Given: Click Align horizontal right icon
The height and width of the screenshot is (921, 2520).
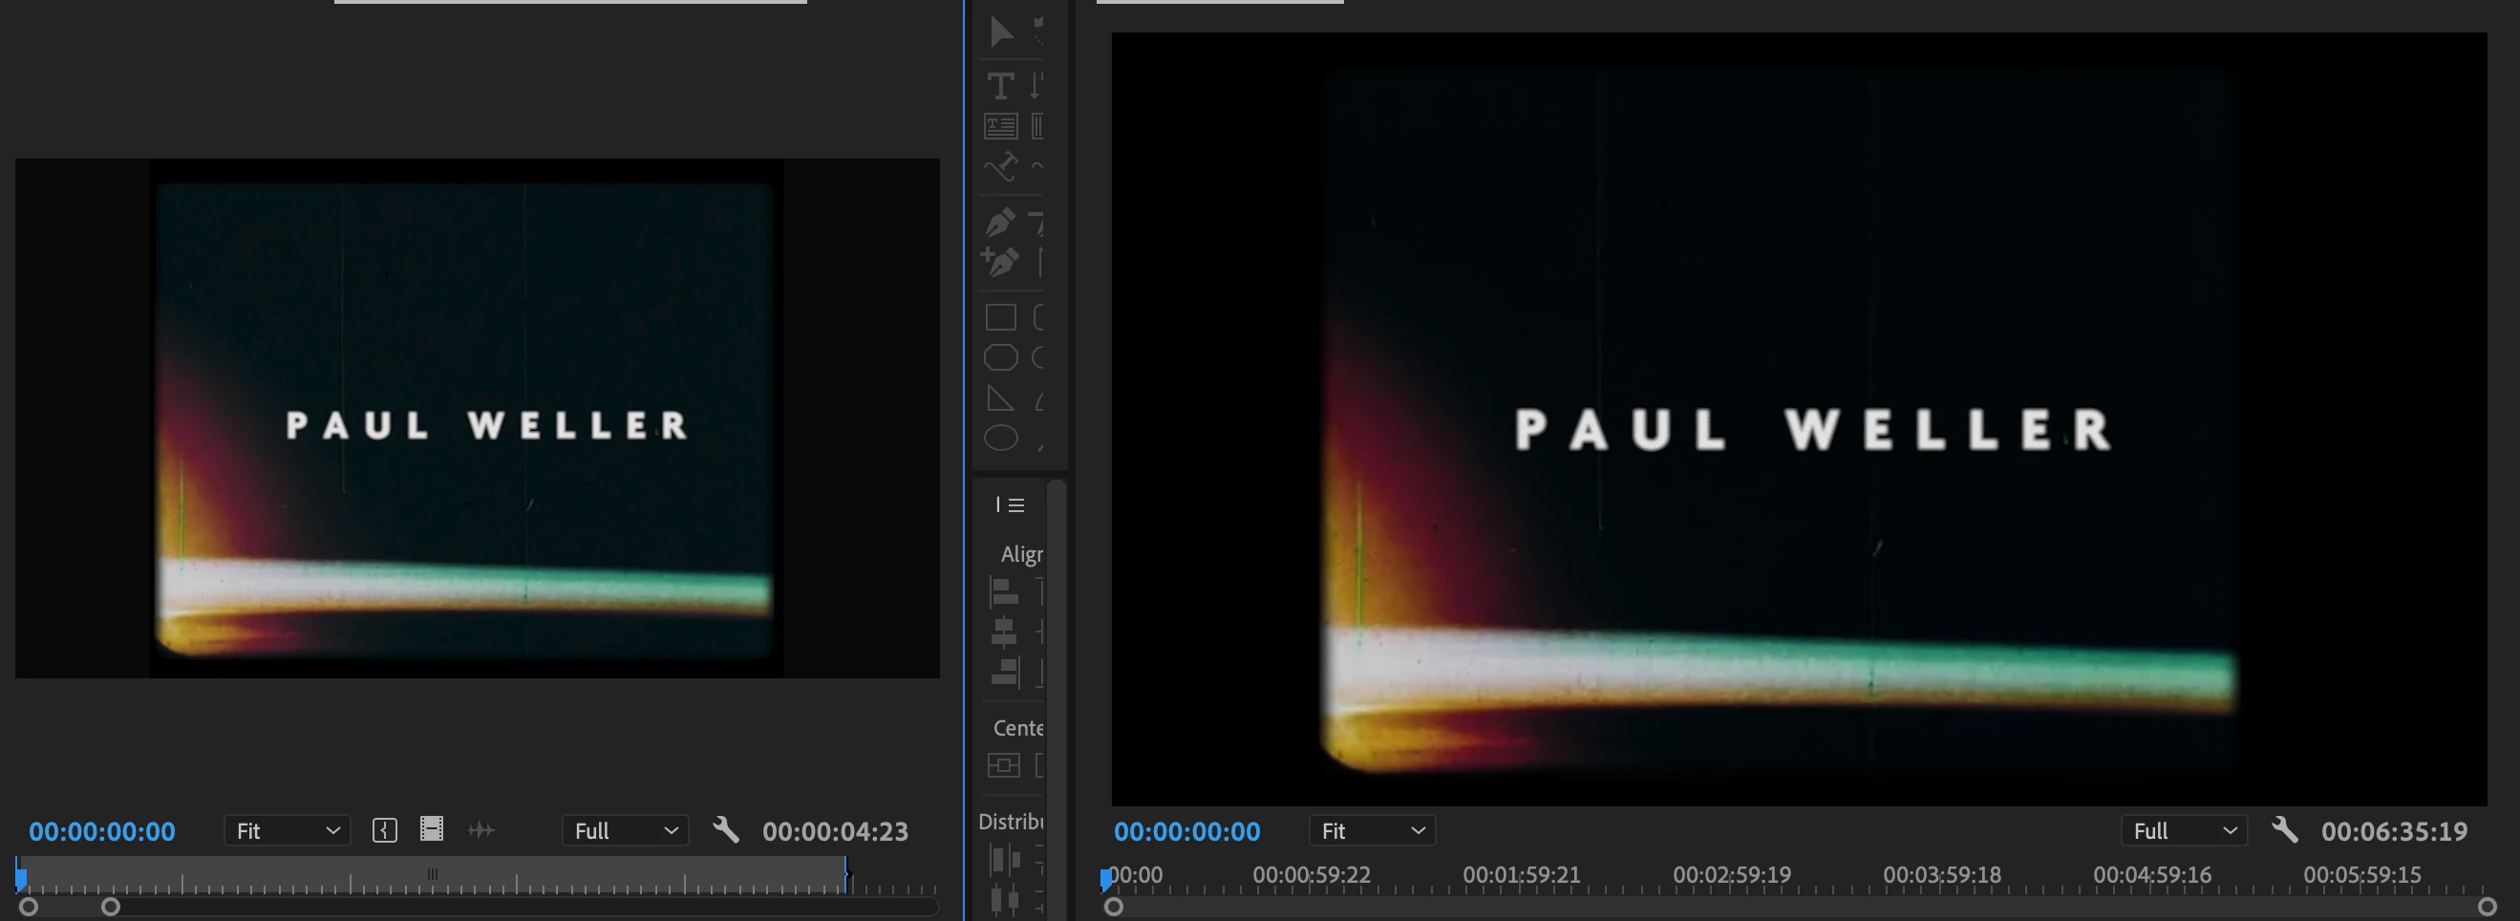Looking at the screenshot, I should [1004, 673].
